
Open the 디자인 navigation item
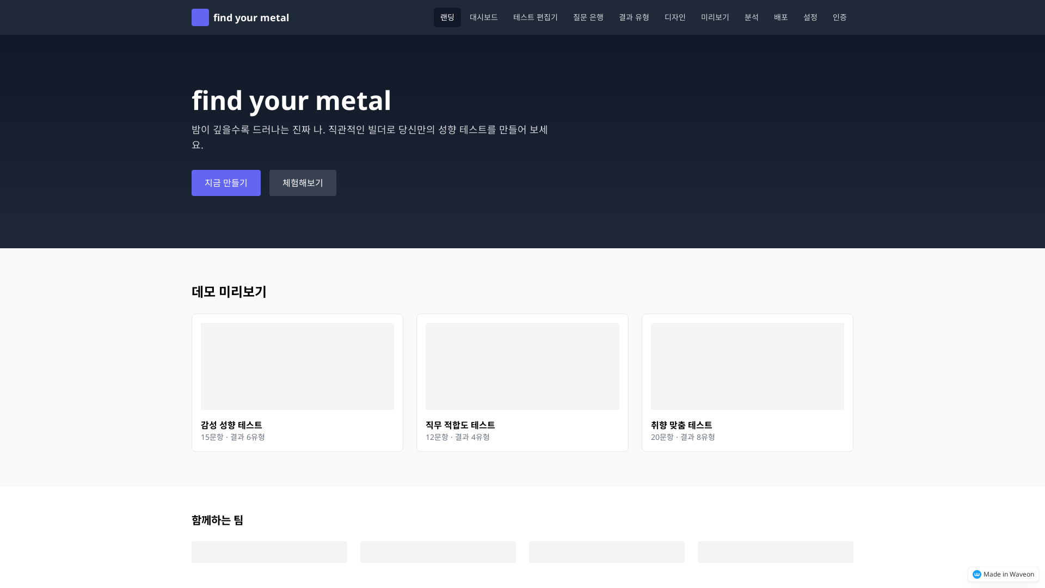(x=674, y=17)
